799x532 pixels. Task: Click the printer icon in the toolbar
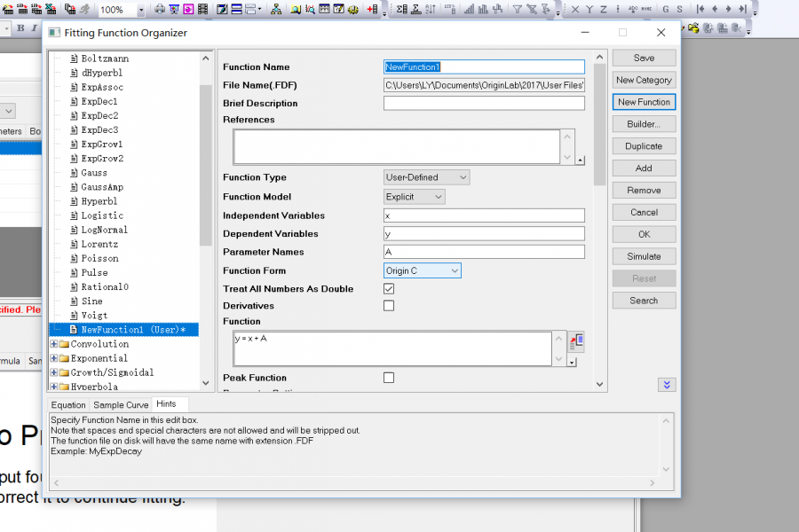pos(160,9)
